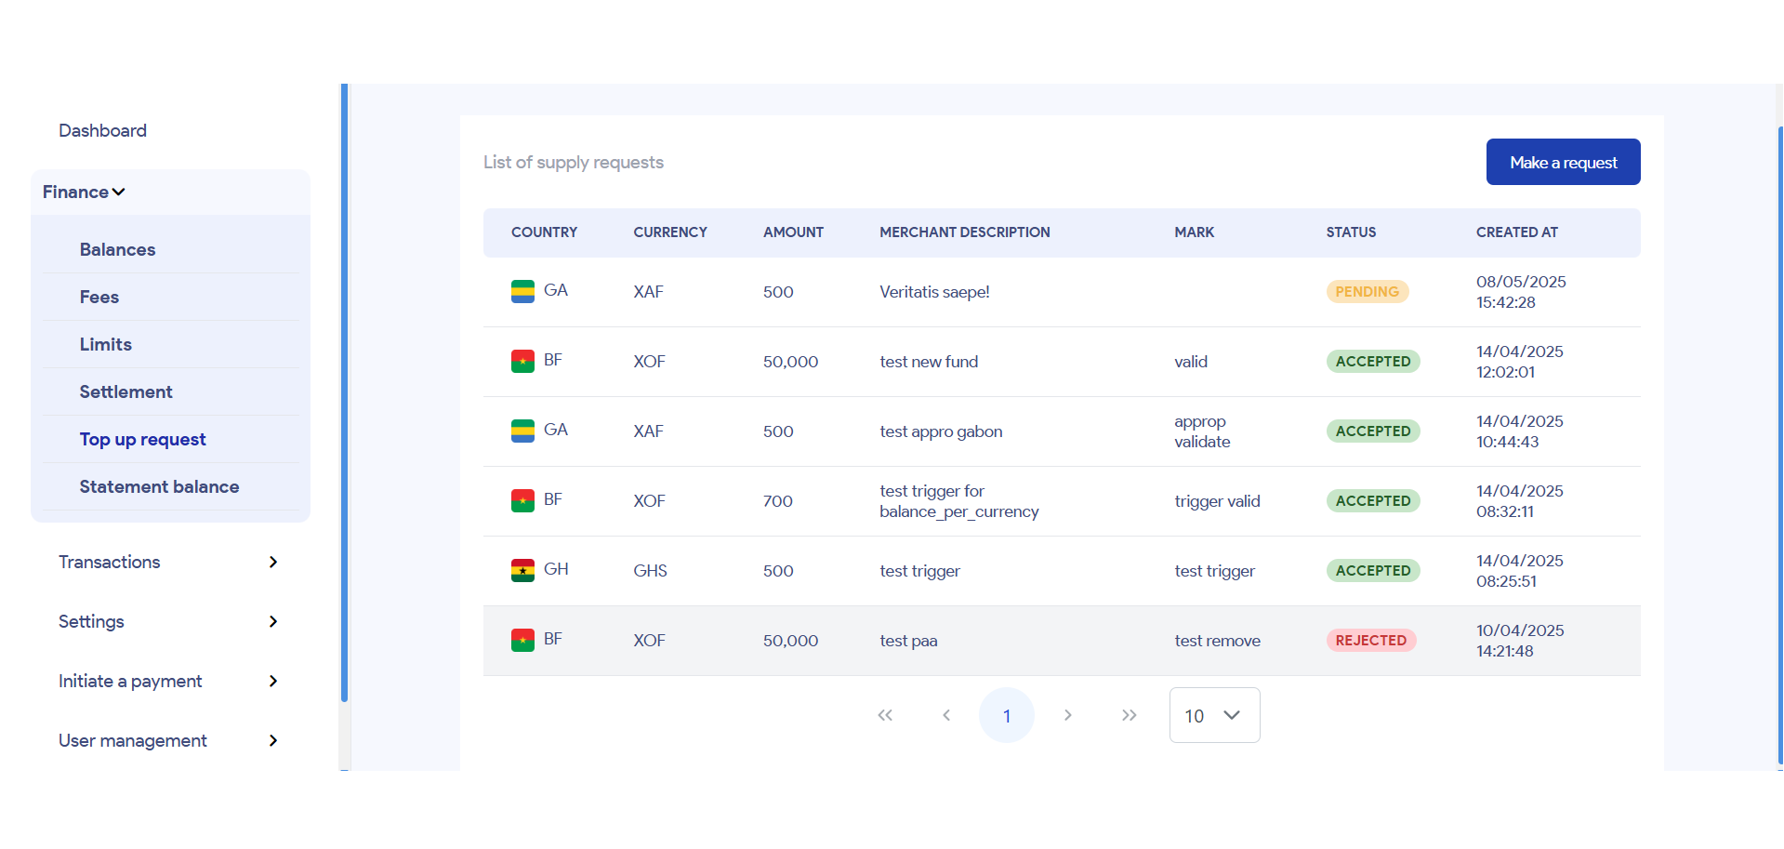Screen dimensions: 1784x849
Task: Go to the previous page arrow
Action: pyautogui.click(x=946, y=715)
